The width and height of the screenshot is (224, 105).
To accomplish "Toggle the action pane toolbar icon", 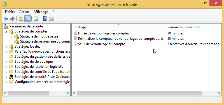I will coord(51,19).
